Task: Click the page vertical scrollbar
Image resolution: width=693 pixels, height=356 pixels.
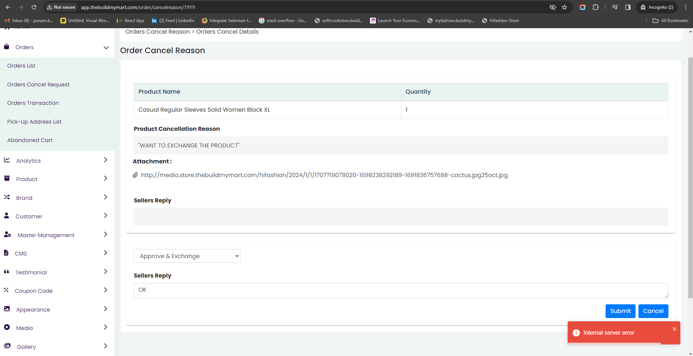Action: (x=690, y=178)
